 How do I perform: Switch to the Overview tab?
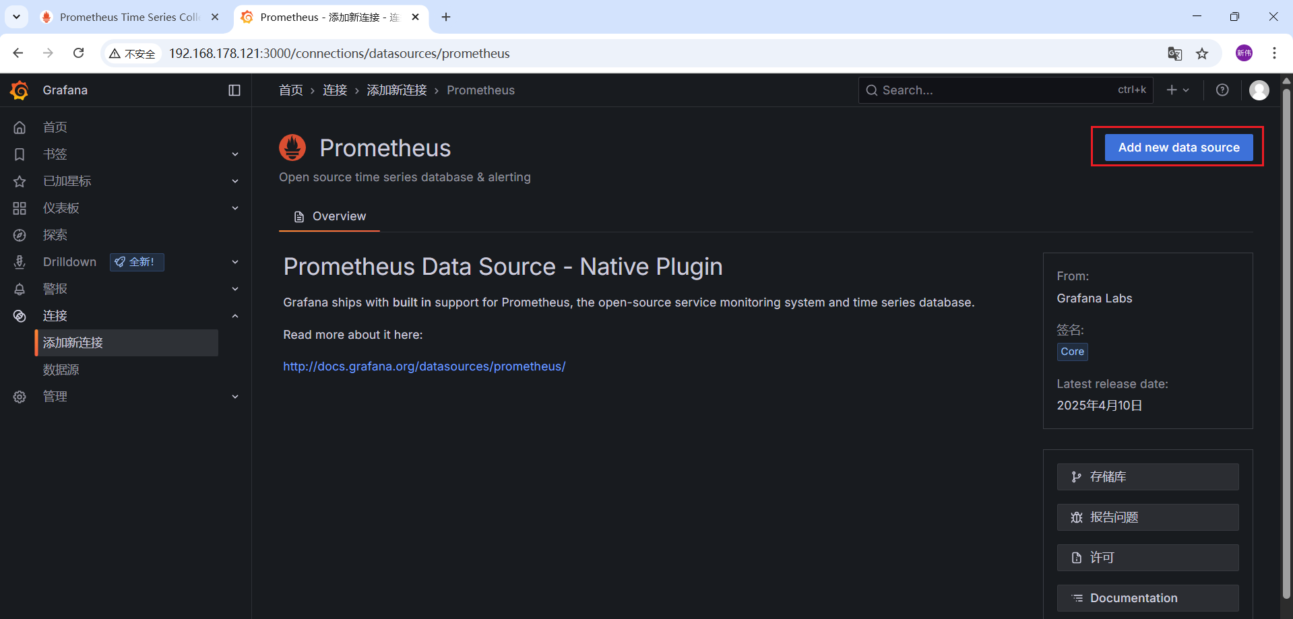tap(329, 216)
